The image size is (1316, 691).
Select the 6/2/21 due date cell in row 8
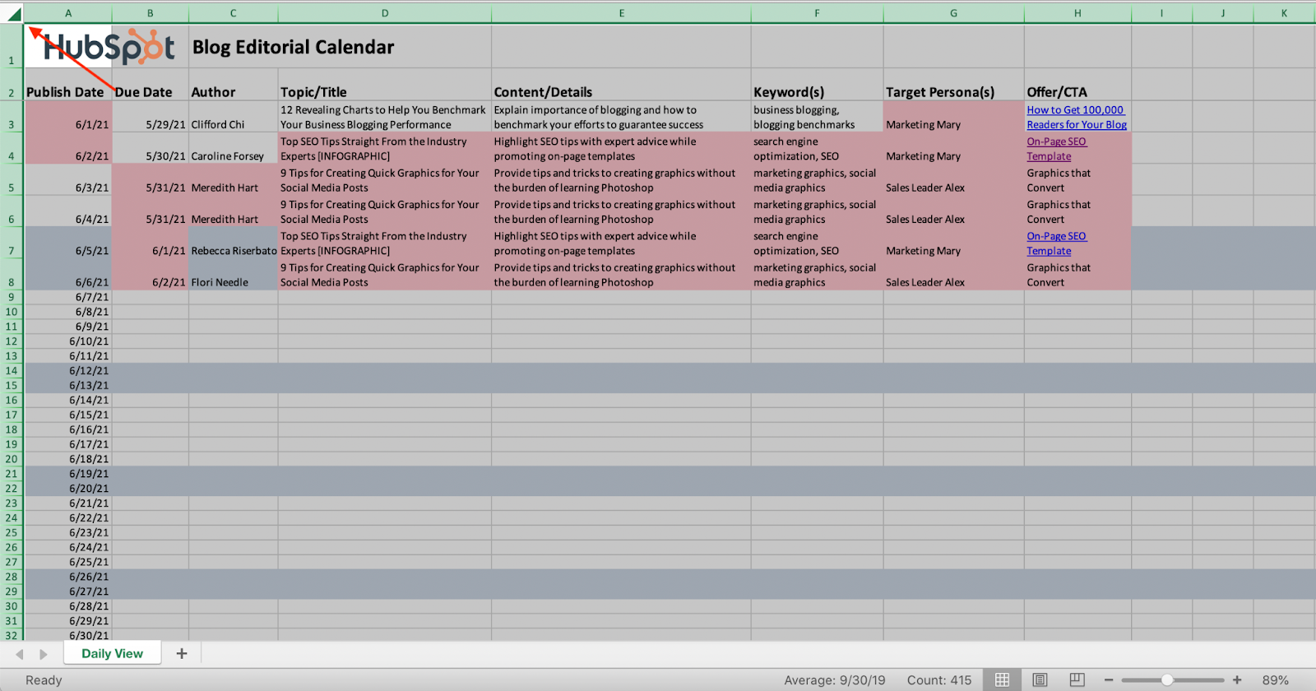click(x=151, y=274)
